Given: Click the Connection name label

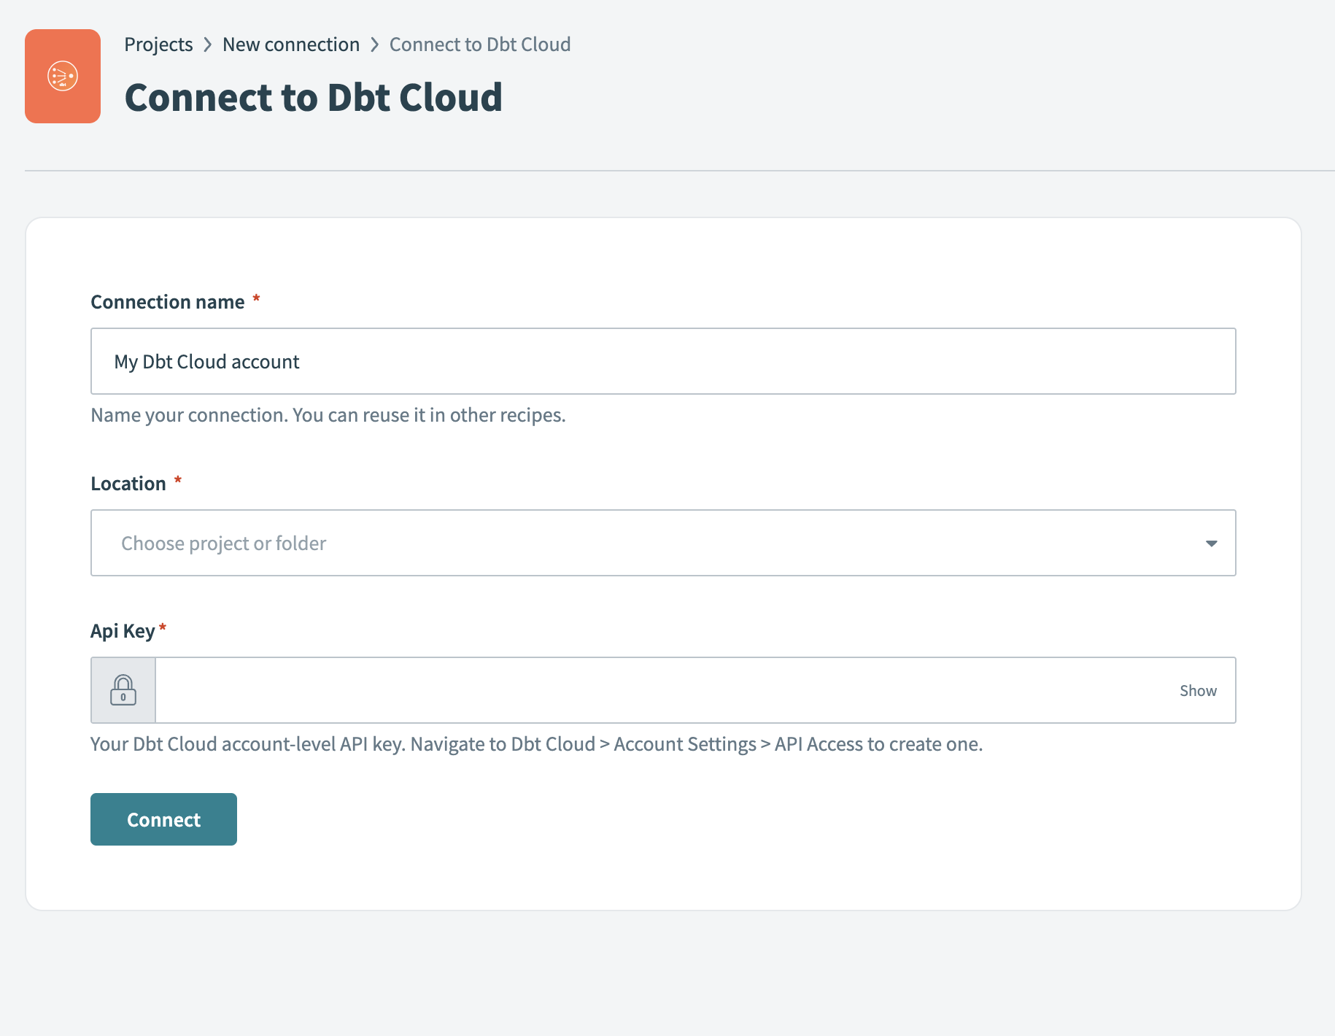Looking at the screenshot, I should 167,301.
